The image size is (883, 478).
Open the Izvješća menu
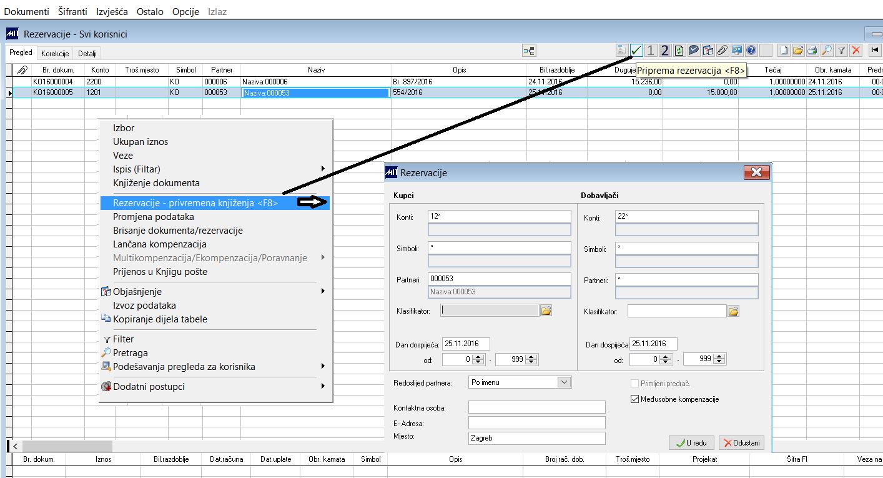coord(113,12)
